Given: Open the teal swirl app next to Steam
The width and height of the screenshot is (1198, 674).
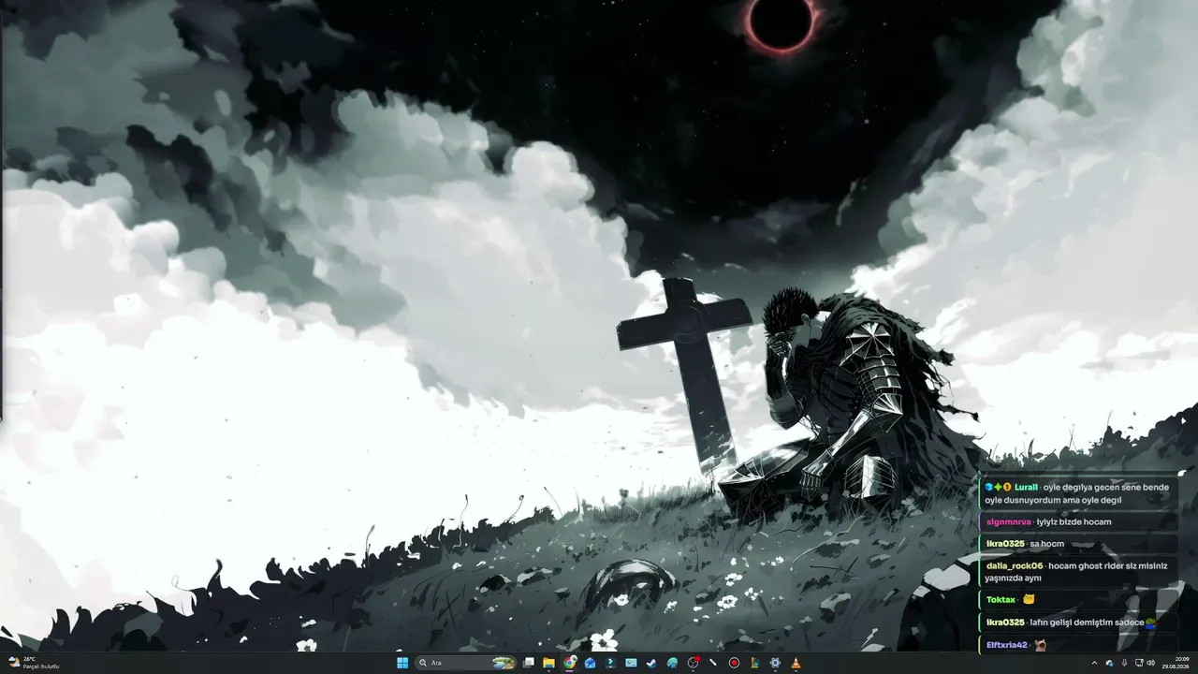Looking at the screenshot, I should coord(672,663).
